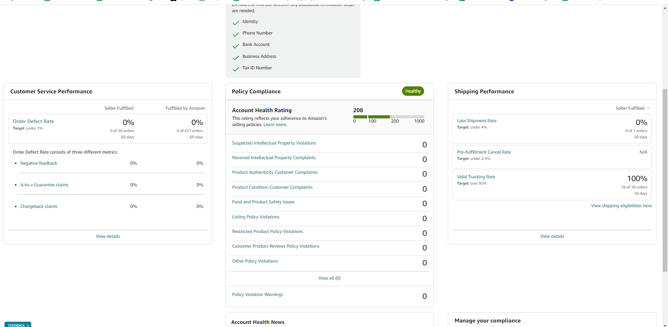Open Customer Product Reviews Policy Violations

coord(276,246)
